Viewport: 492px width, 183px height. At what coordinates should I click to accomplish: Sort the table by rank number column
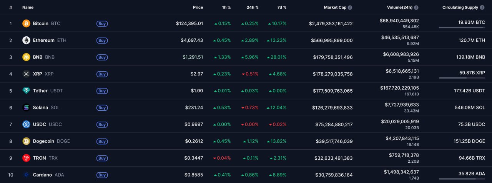[11, 7]
